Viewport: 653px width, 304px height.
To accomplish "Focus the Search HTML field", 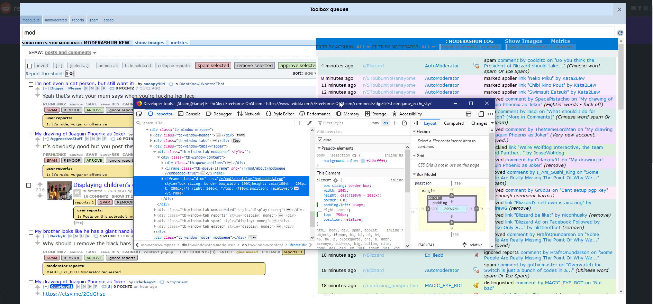I will pos(216,123).
